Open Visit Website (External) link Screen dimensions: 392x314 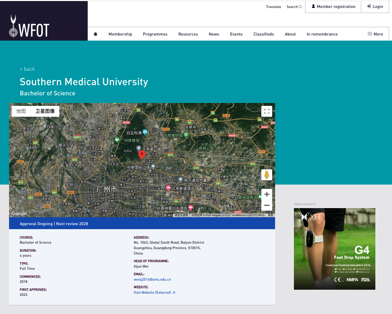pyautogui.click(x=154, y=293)
